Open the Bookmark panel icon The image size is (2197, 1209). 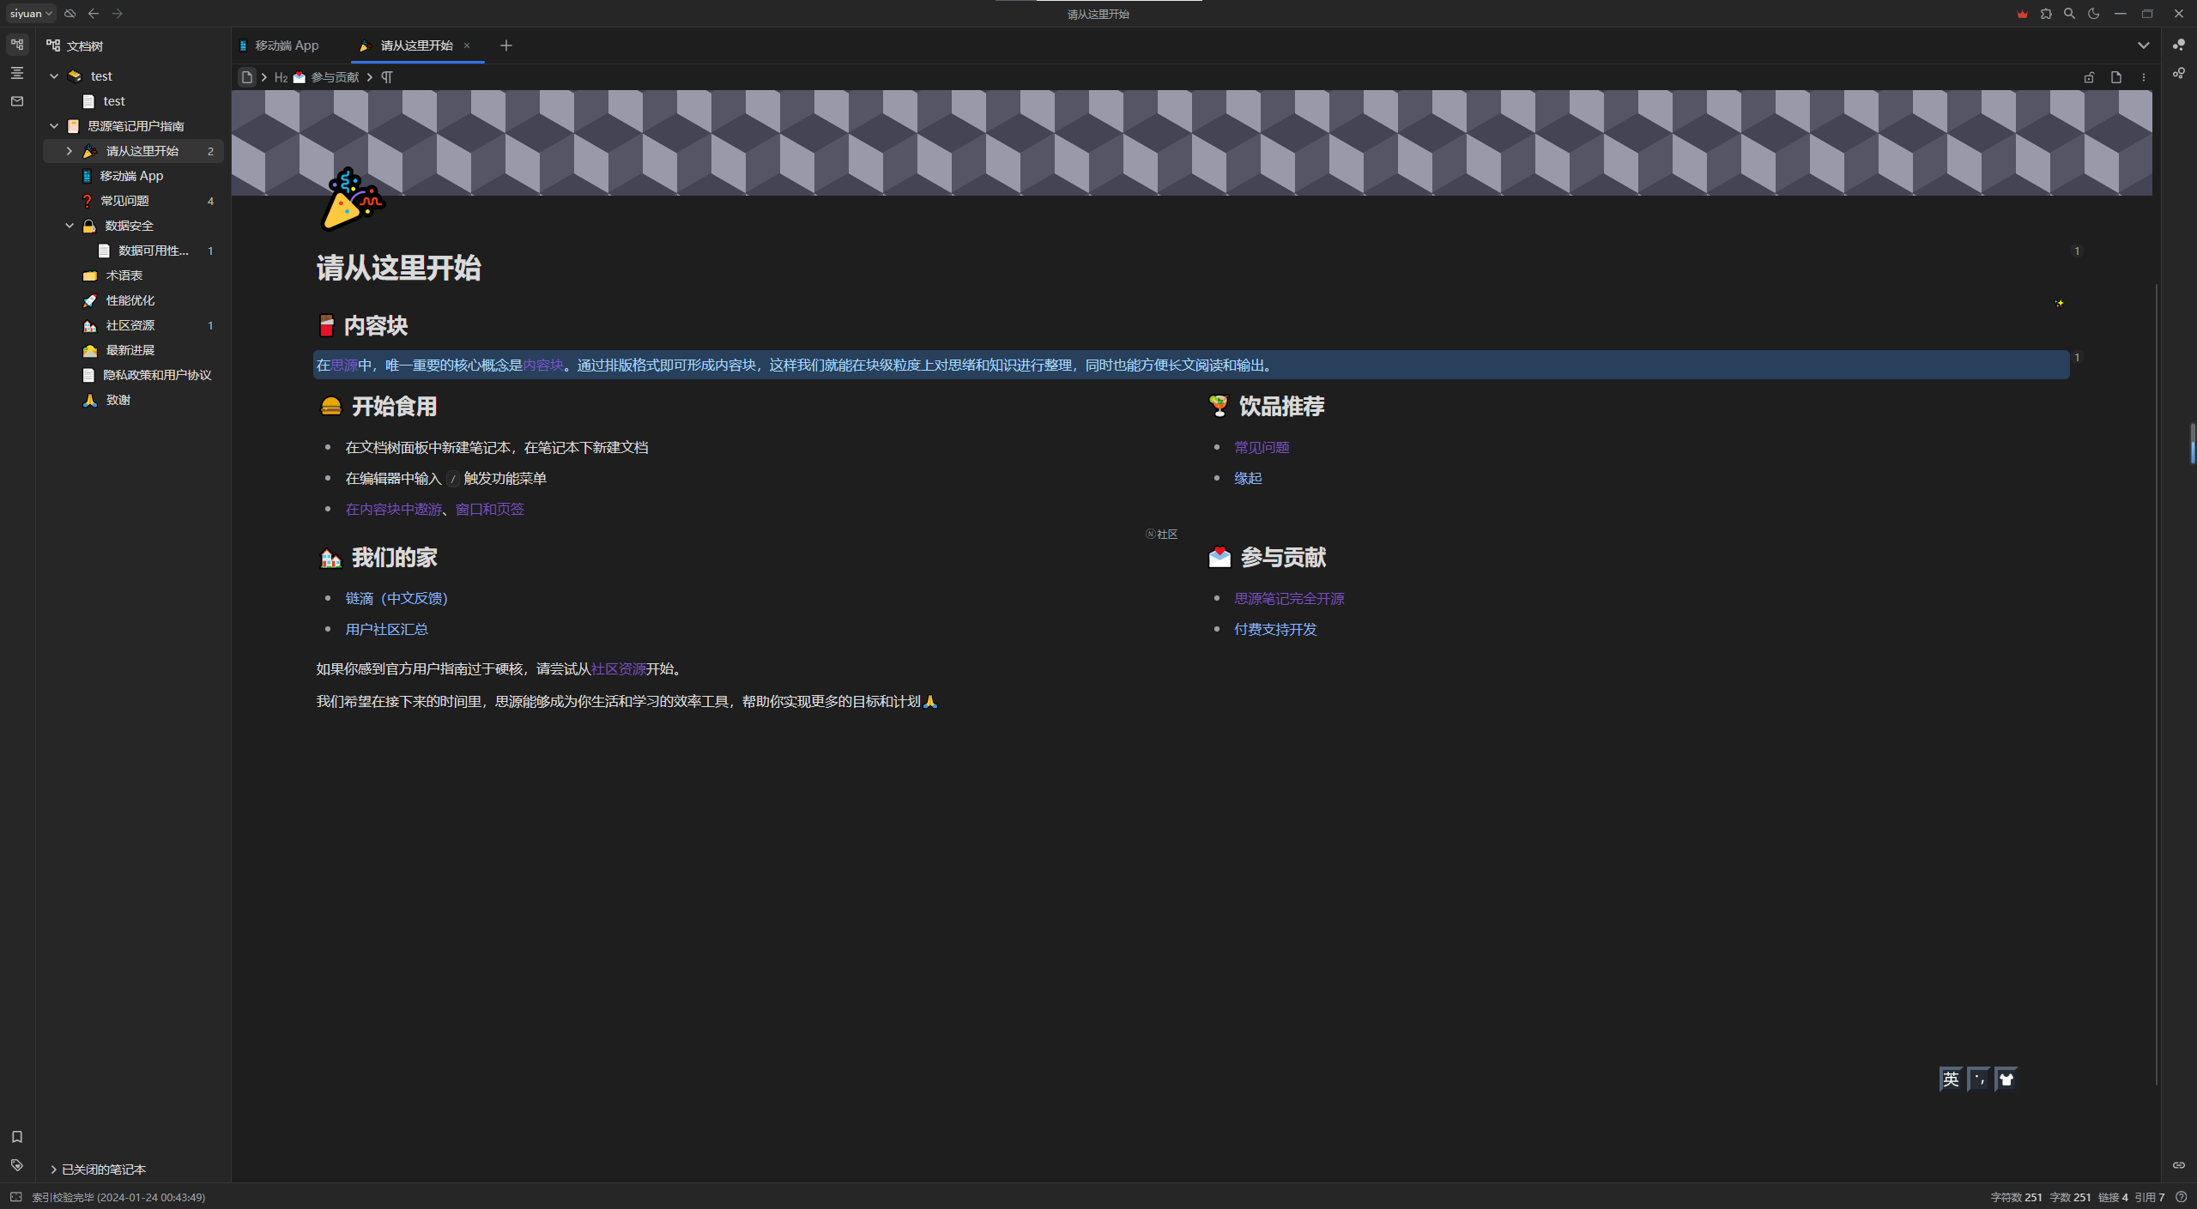point(17,1137)
